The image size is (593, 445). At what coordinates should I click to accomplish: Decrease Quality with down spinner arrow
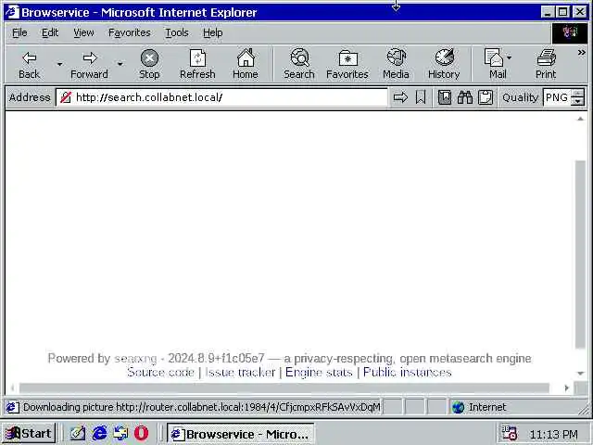click(x=577, y=102)
